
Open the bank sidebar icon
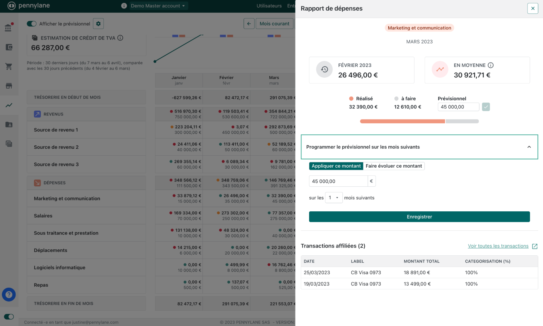click(x=8, y=27)
